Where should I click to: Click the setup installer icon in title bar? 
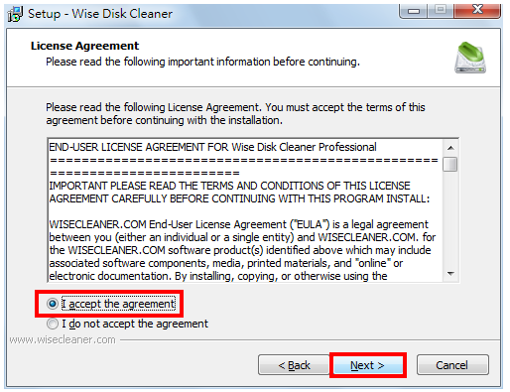tap(15, 14)
